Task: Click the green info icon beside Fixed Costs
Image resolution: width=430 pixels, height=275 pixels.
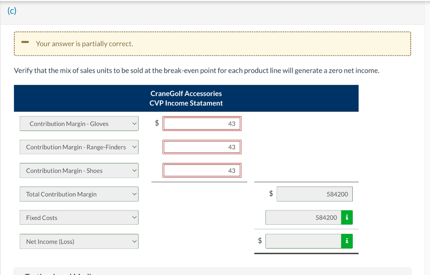Action: click(x=347, y=217)
